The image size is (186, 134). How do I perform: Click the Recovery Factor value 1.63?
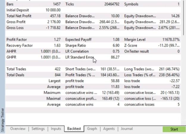tap(57, 46)
